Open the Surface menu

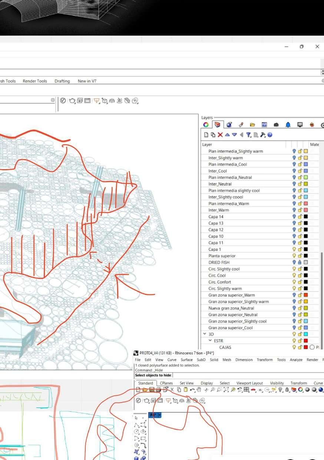click(x=186, y=360)
